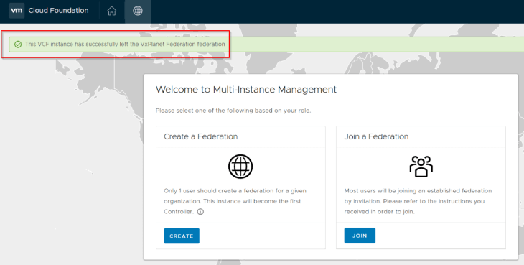Click the Join a Federation card title
Image resolution: width=524 pixels, height=265 pixels.
[376, 136]
